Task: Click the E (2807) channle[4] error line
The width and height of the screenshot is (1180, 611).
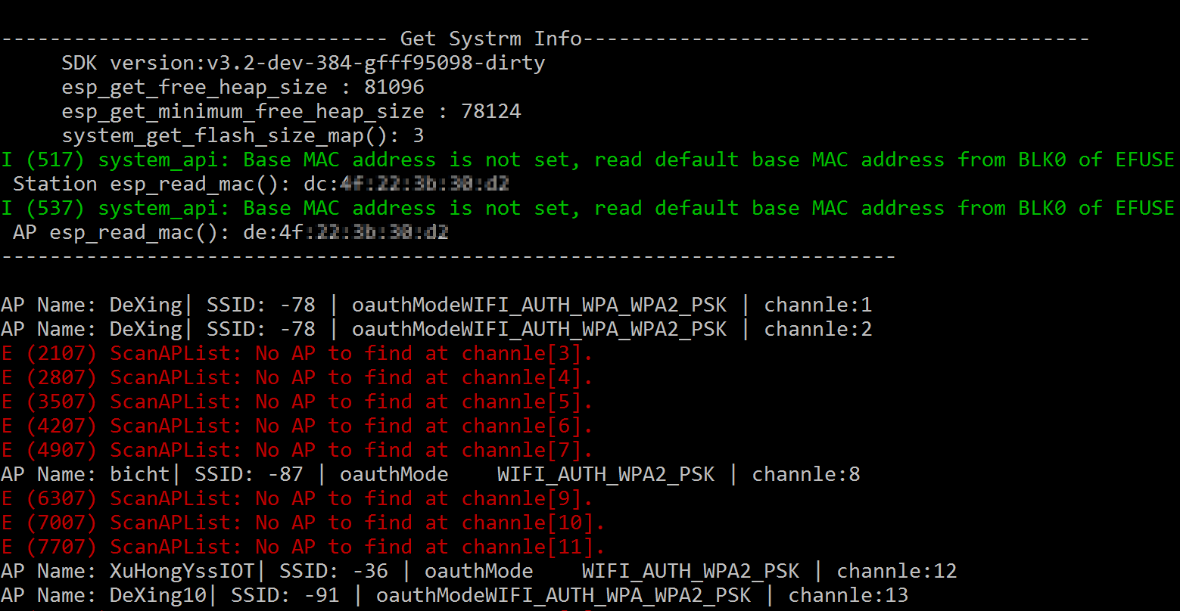Action: tap(297, 377)
